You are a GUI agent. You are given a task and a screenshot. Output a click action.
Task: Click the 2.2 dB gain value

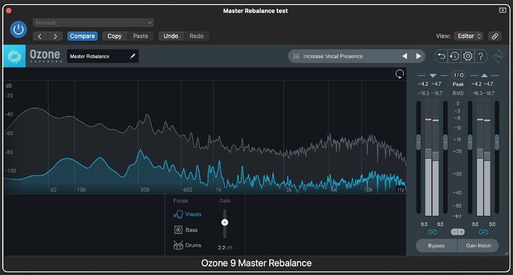[225, 248]
